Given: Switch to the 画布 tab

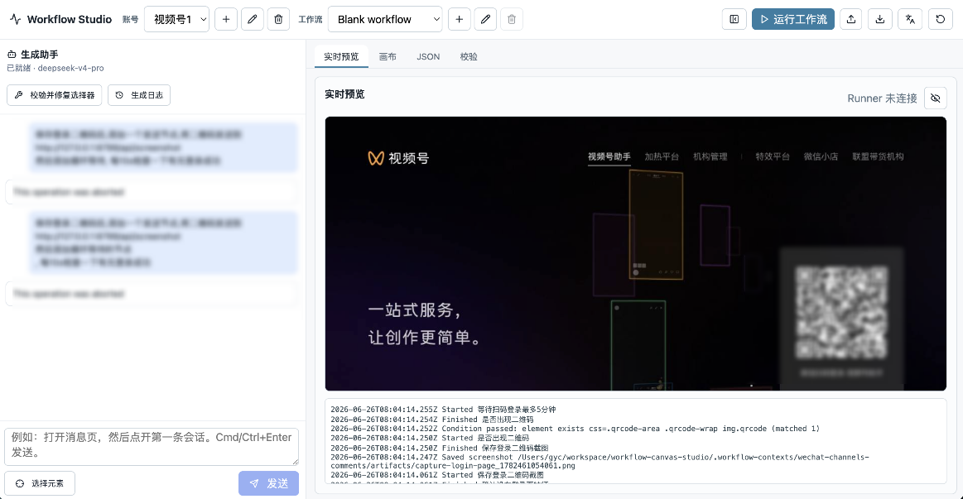Looking at the screenshot, I should point(388,56).
